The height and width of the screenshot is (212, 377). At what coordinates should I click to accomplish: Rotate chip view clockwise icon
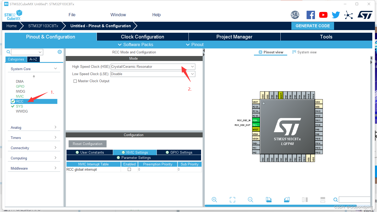269,200
